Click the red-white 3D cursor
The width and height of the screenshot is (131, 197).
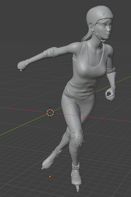(x=50, y=113)
